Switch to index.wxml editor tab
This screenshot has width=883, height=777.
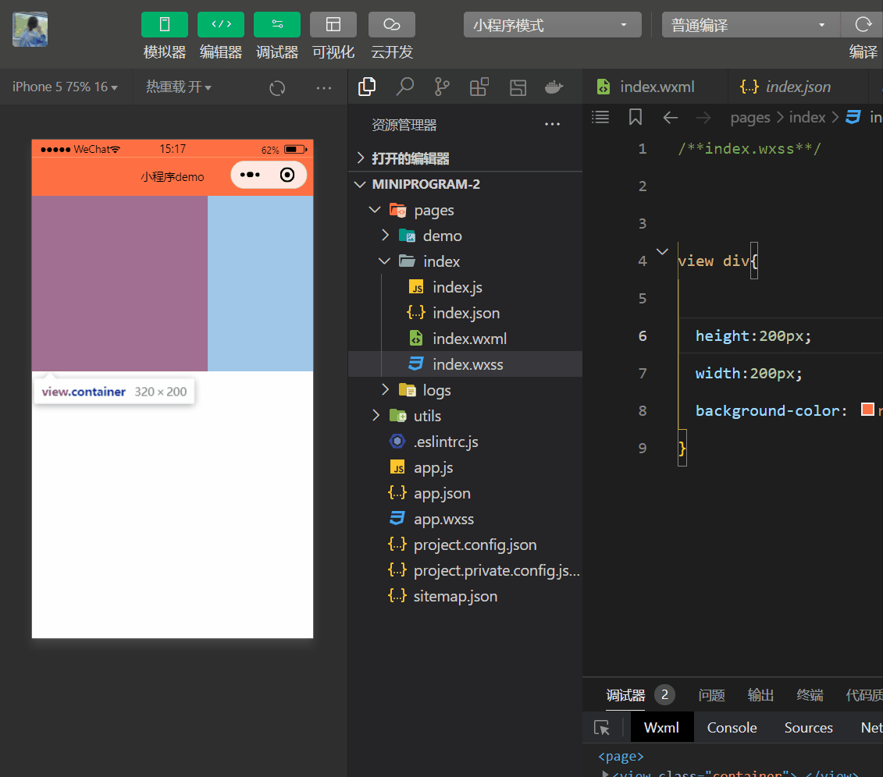tap(655, 87)
